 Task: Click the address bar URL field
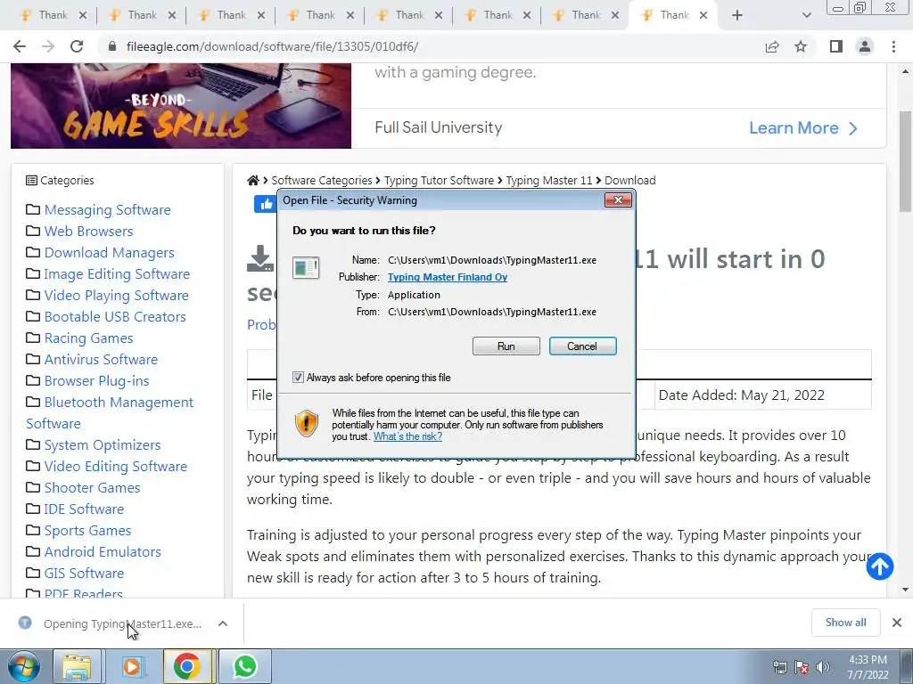pyautogui.click(x=431, y=46)
